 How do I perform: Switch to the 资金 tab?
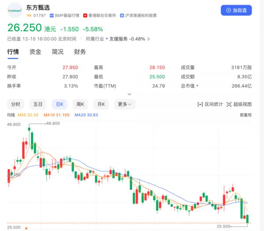[x=35, y=52]
